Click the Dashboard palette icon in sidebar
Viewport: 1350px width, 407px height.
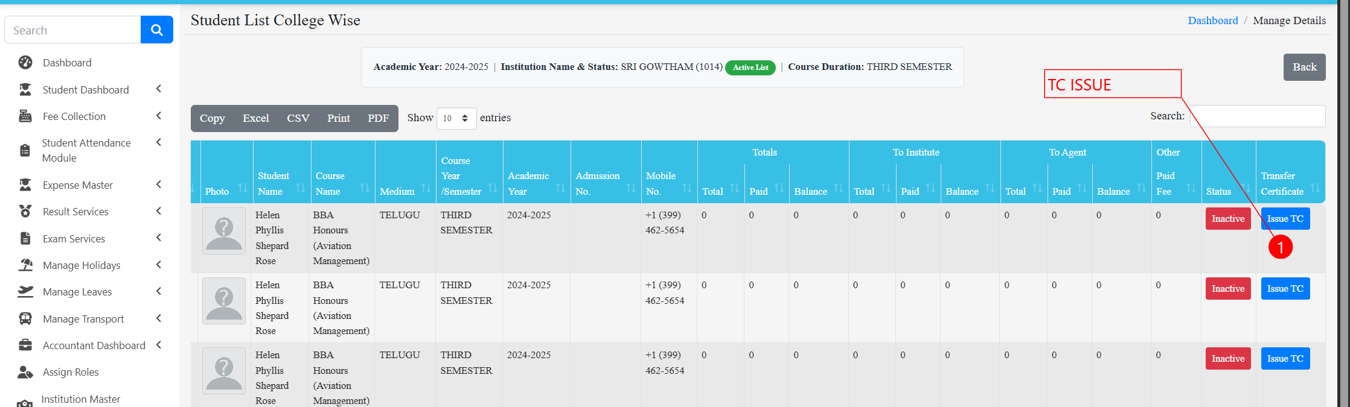tap(25, 63)
